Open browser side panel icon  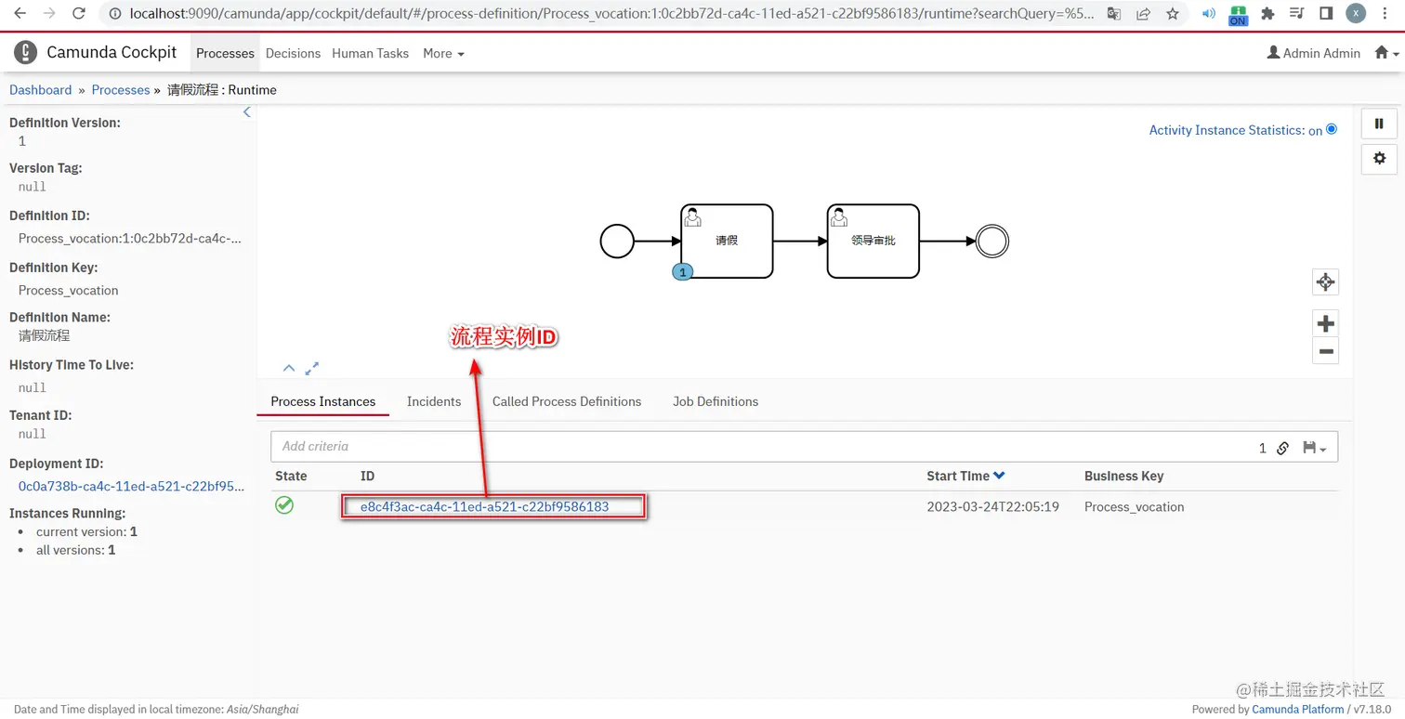pos(1326,14)
